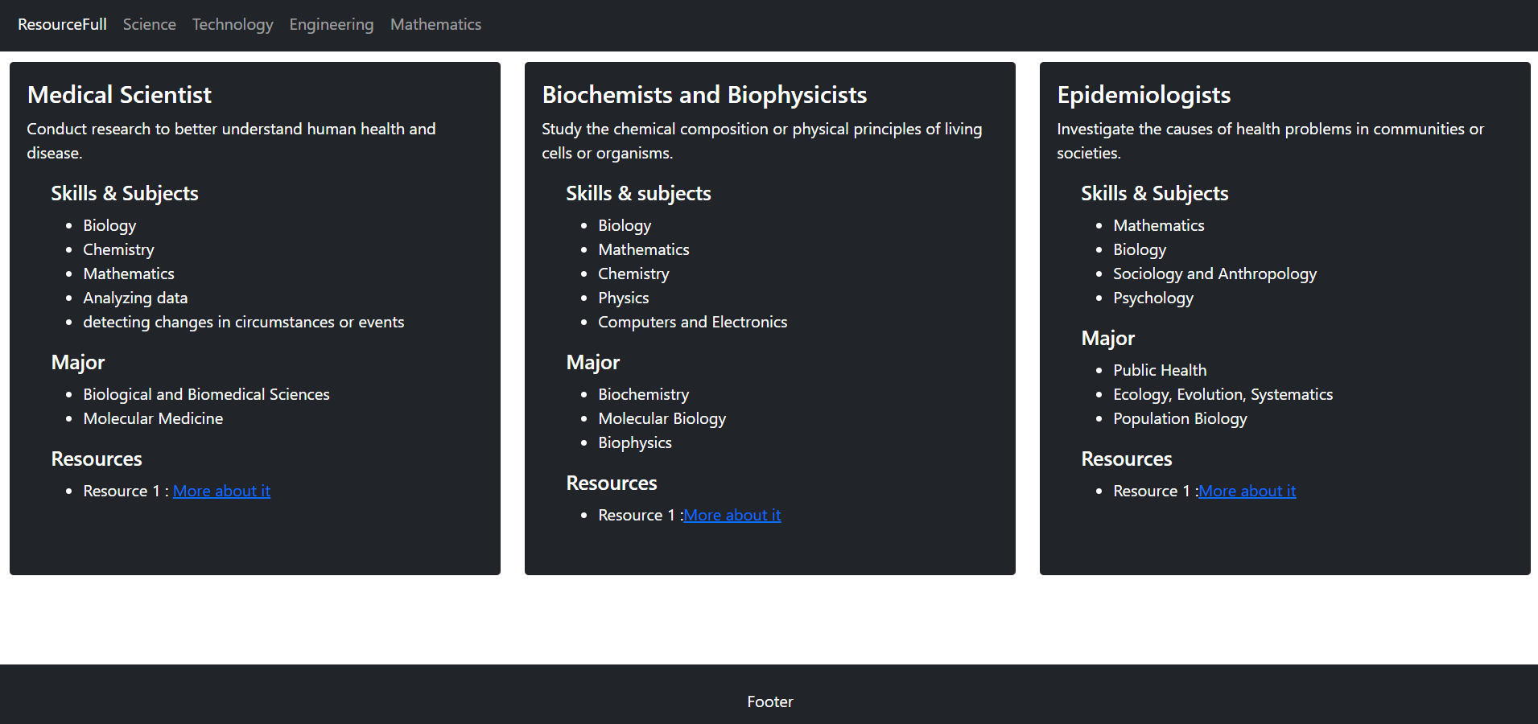
Task: Click the Biochemists and Biophysicists heading
Action: (x=704, y=94)
